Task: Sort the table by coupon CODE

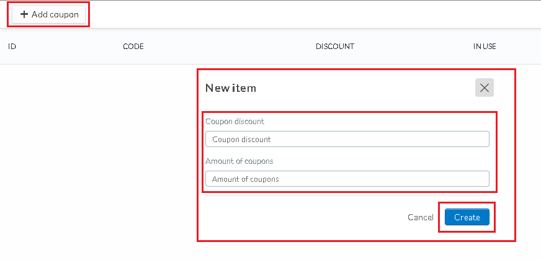Action: pyautogui.click(x=133, y=47)
